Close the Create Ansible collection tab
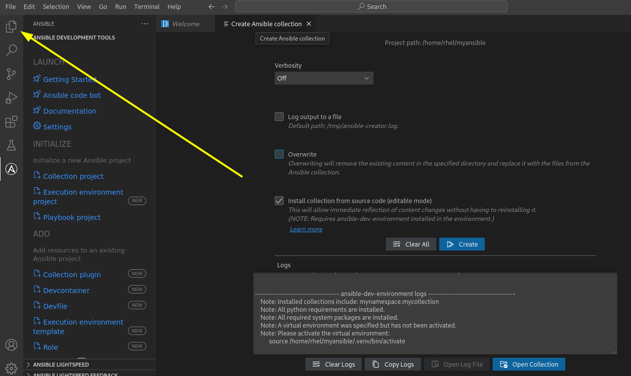The height and width of the screenshot is (376, 631). (309, 24)
